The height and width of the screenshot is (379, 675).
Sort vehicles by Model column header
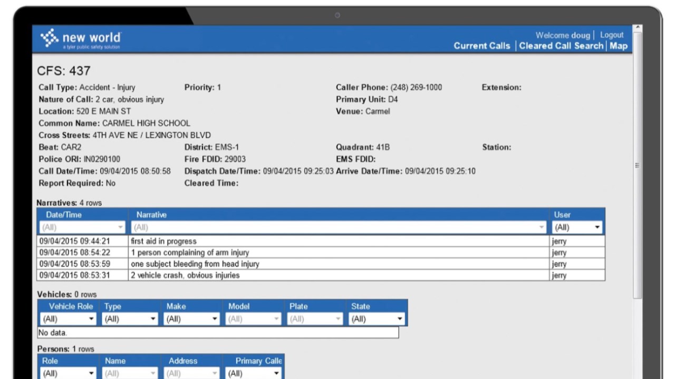pos(239,306)
